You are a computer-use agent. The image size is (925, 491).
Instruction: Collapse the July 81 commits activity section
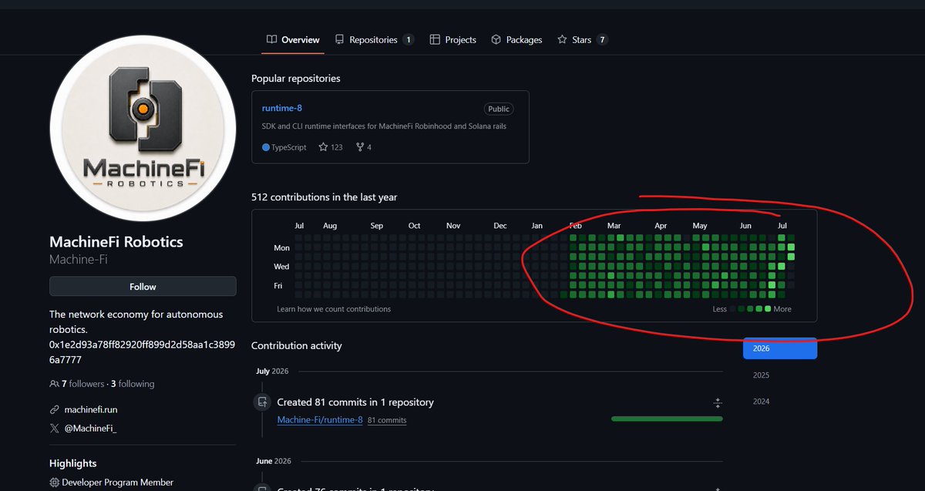click(718, 402)
